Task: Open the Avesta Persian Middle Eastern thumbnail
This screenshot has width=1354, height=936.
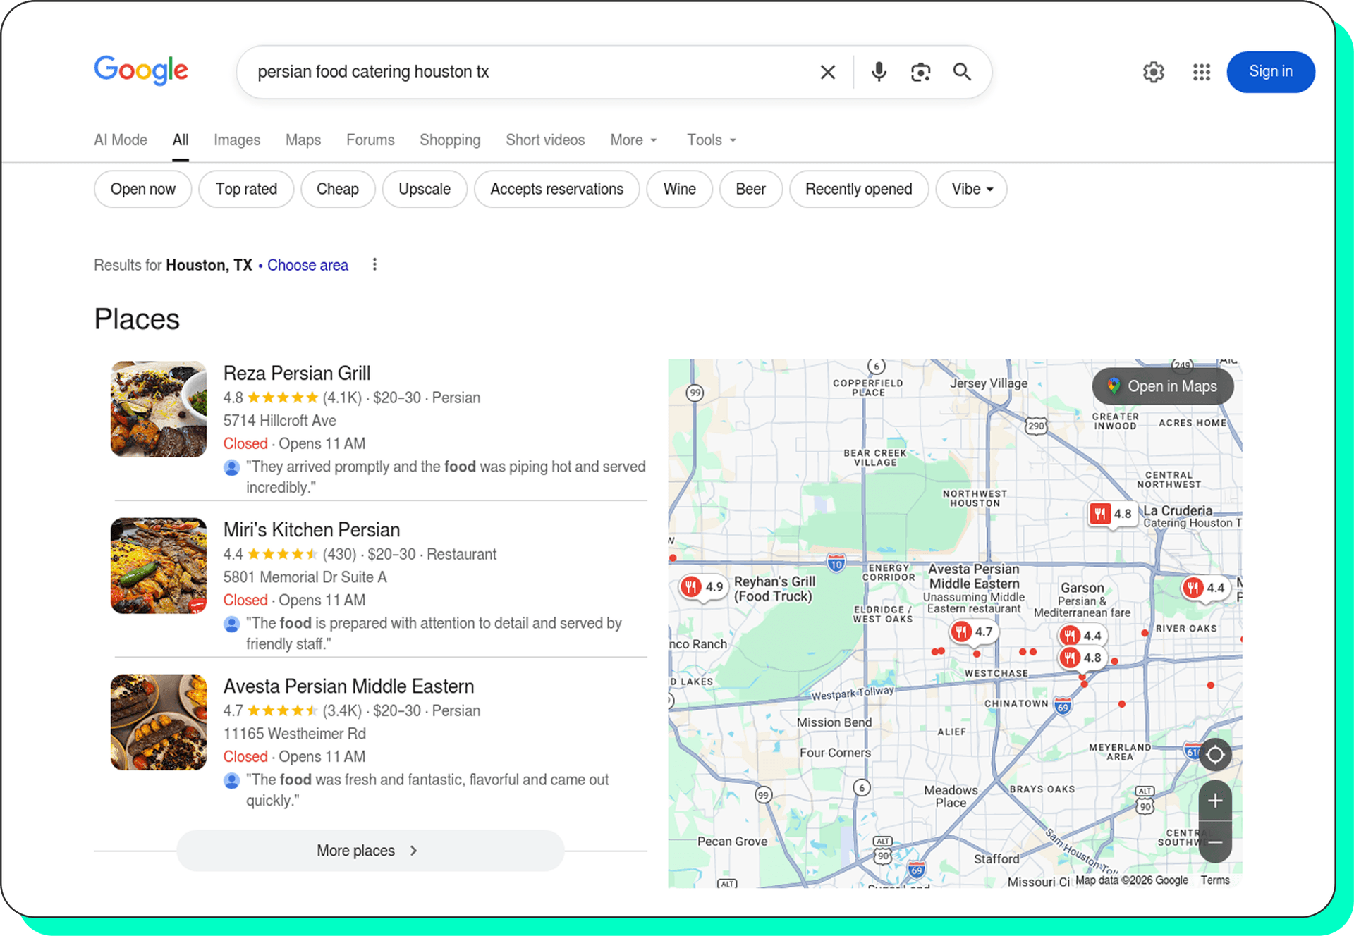Action: pyautogui.click(x=159, y=722)
